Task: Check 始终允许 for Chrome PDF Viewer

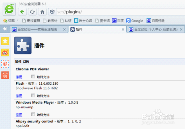Action: coord(33,77)
